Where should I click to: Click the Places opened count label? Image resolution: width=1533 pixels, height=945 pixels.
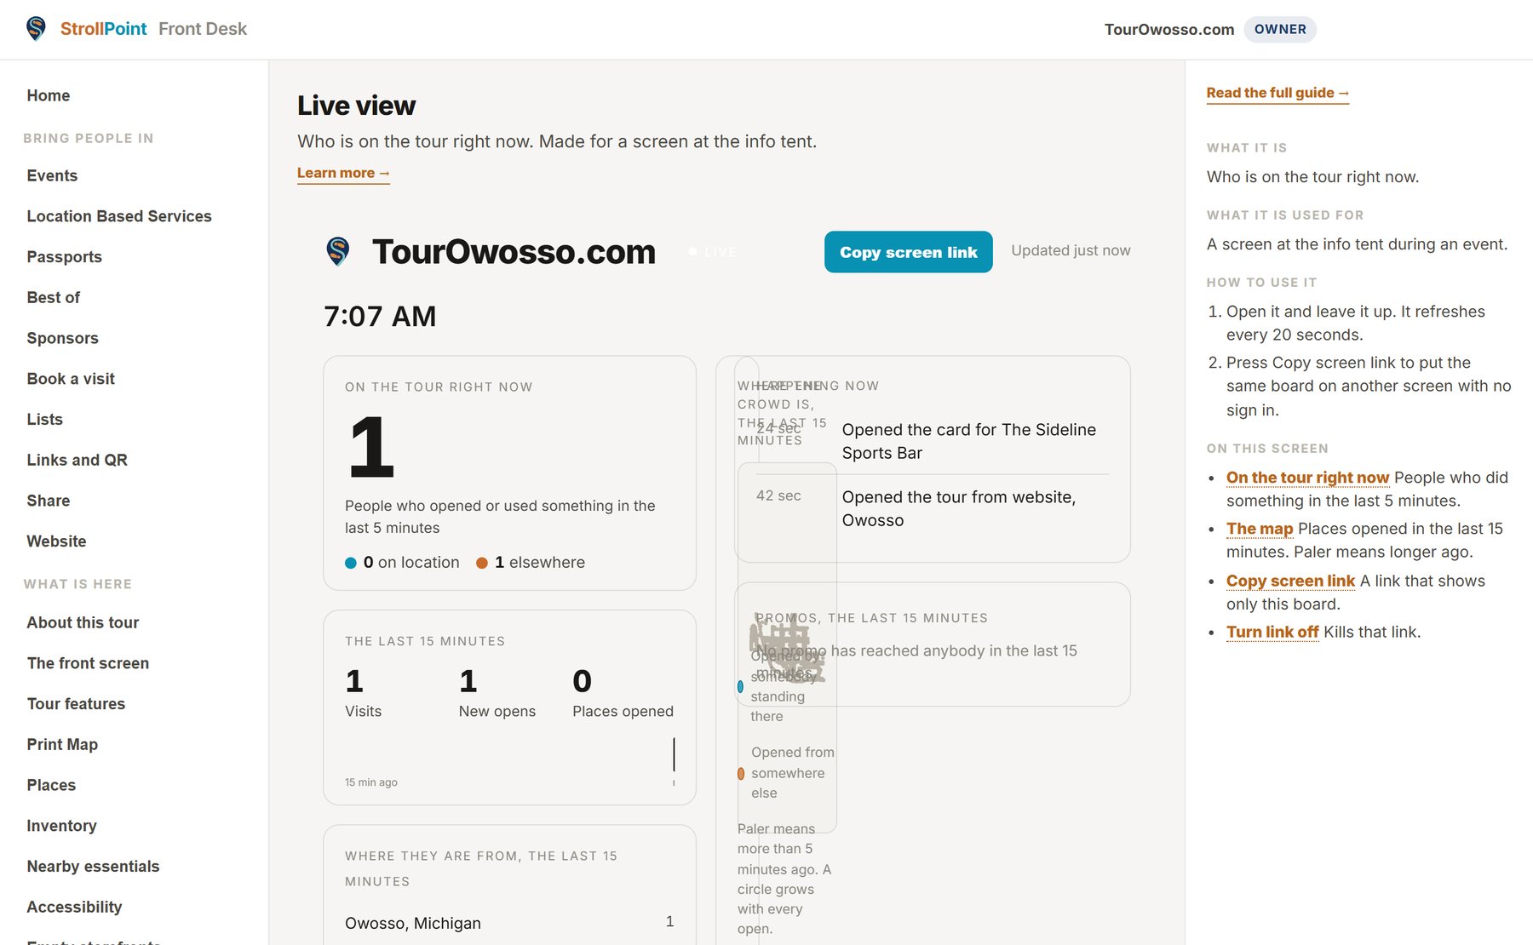pyautogui.click(x=623, y=711)
